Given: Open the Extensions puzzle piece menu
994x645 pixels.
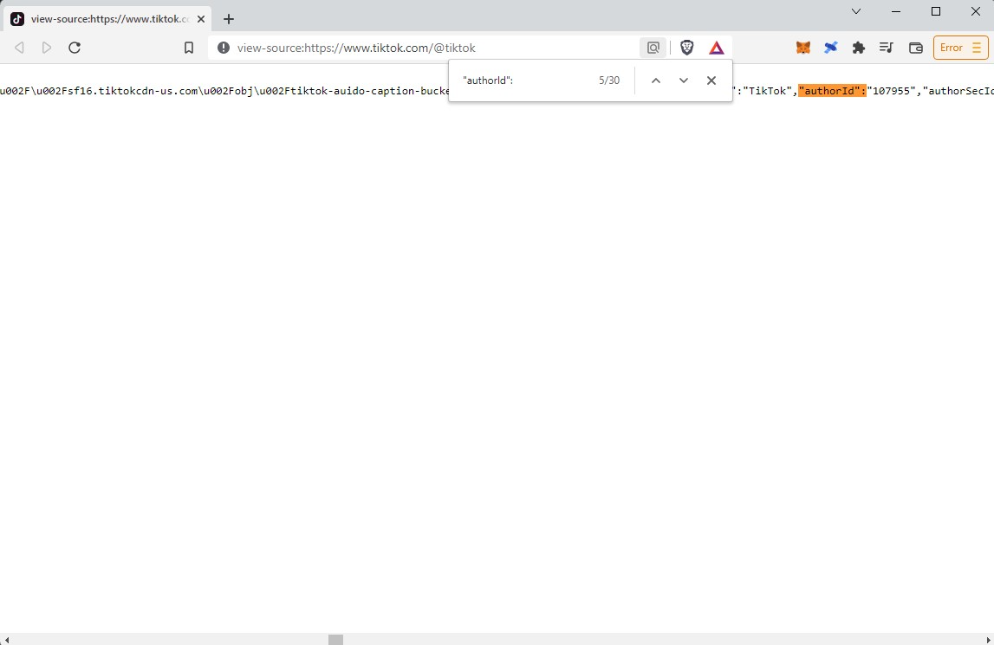Looking at the screenshot, I should (x=858, y=48).
